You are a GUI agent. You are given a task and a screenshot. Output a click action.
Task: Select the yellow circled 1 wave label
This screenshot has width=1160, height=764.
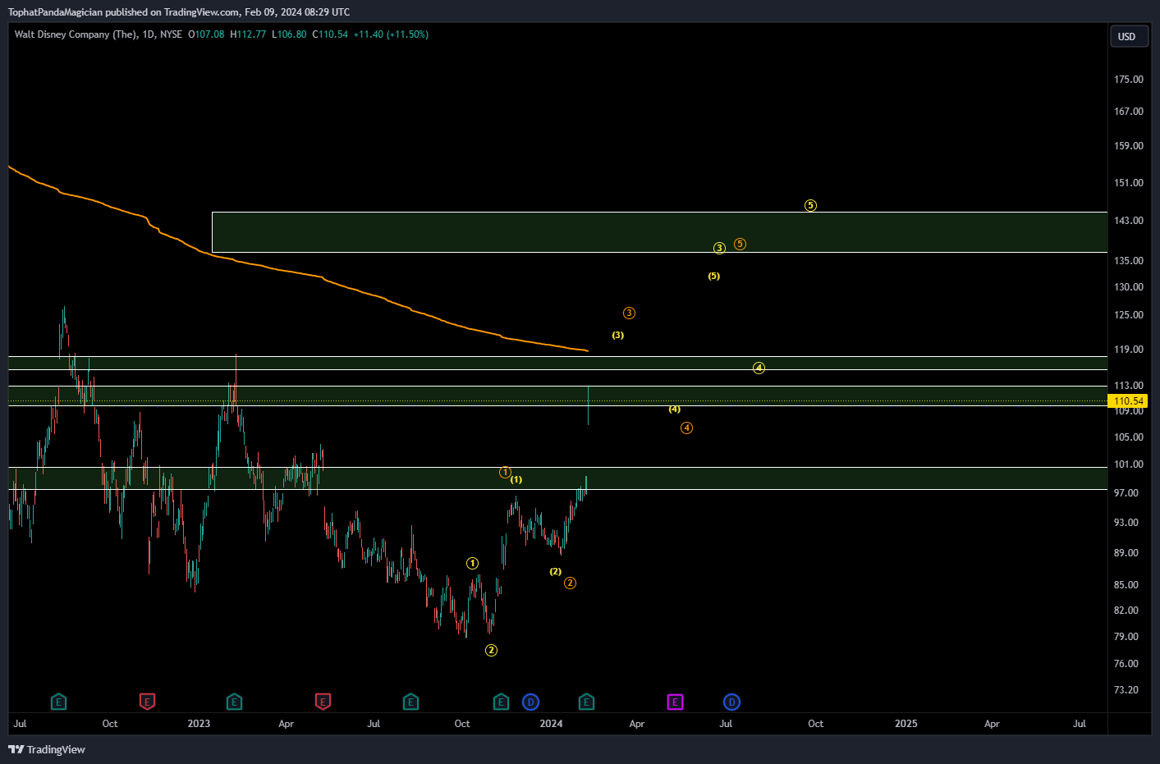coord(472,563)
